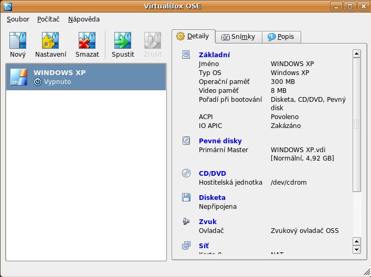
Task: Click the 'Typ OS' label
Action: coord(210,73)
